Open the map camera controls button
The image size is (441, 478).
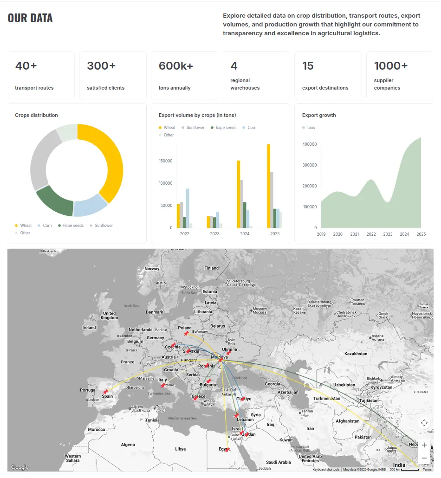point(424,423)
